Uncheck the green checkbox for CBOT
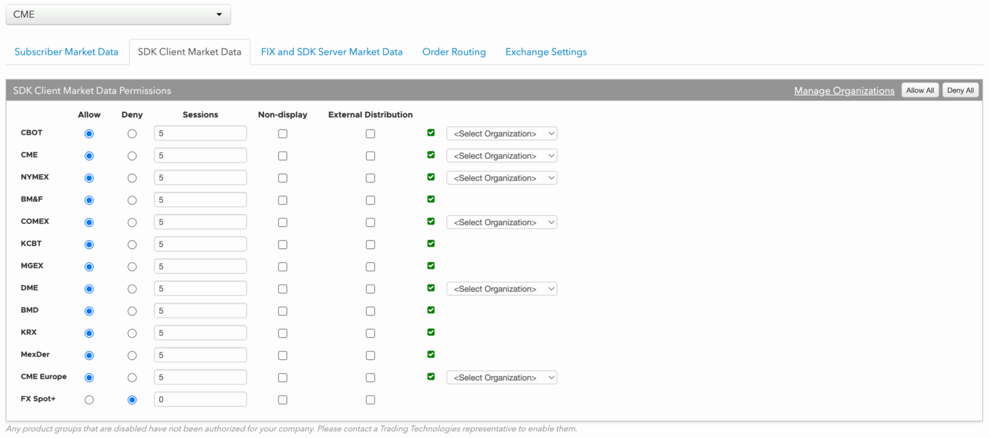Screen dimensions: 990x438 431,133
